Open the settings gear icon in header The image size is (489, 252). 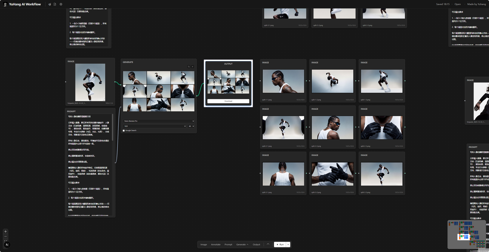[x=61, y=4]
